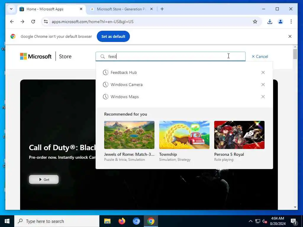Viewport: 303px width, 227px height.
Task: Remove Windows Maps from search history
Action: click(x=263, y=97)
